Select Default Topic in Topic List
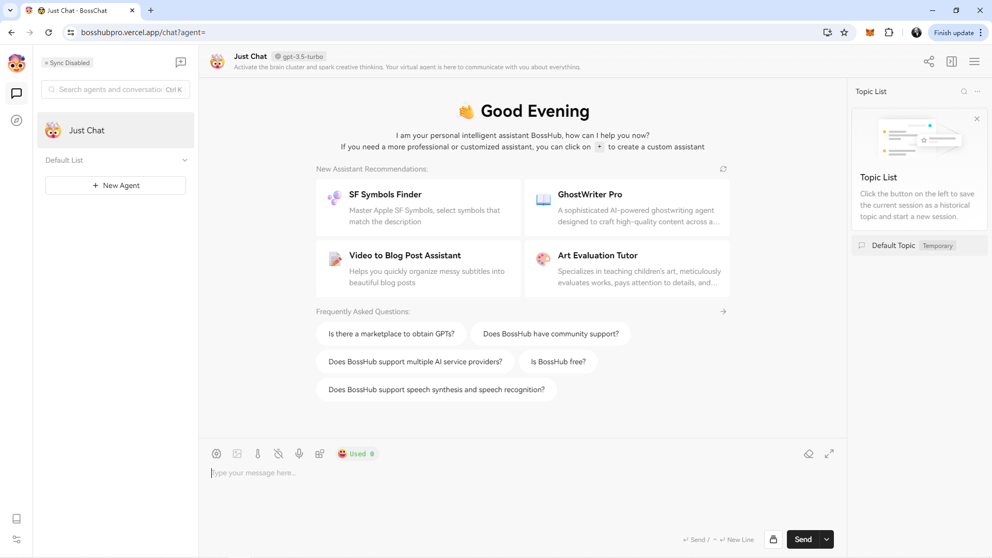The image size is (992, 558). tap(893, 245)
